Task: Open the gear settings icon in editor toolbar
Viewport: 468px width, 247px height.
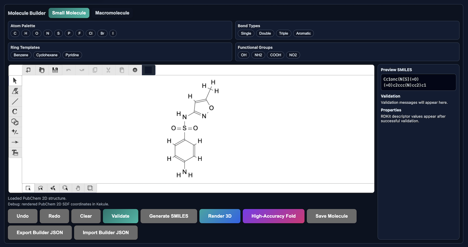Action: tap(135, 70)
